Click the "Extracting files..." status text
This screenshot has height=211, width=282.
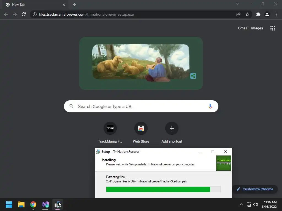(x=116, y=177)
